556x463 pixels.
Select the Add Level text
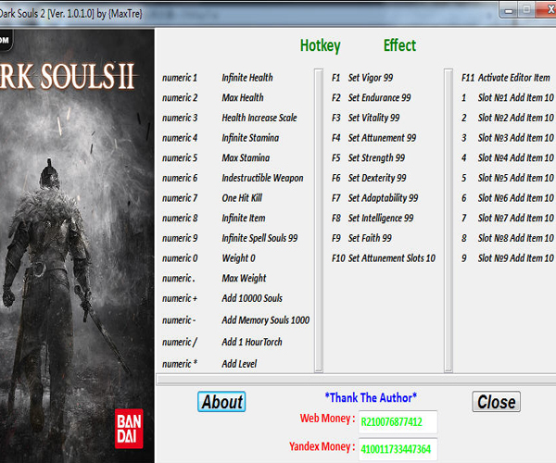[239, 364]
